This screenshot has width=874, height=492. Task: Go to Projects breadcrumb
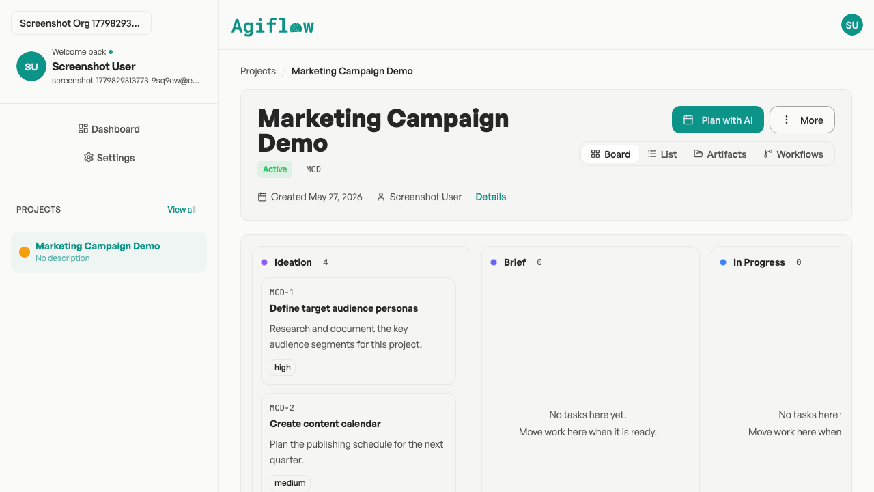(x=258, y=71)
